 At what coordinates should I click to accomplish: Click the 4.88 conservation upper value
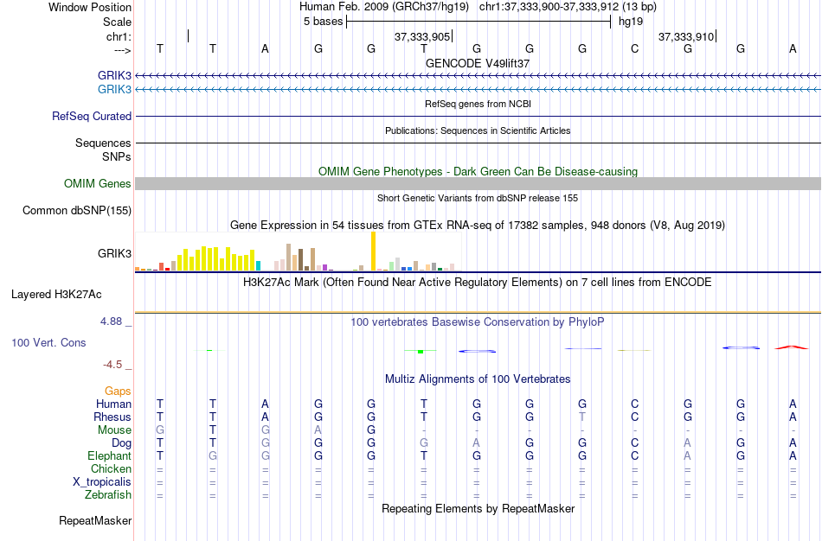tap(111, 321)
